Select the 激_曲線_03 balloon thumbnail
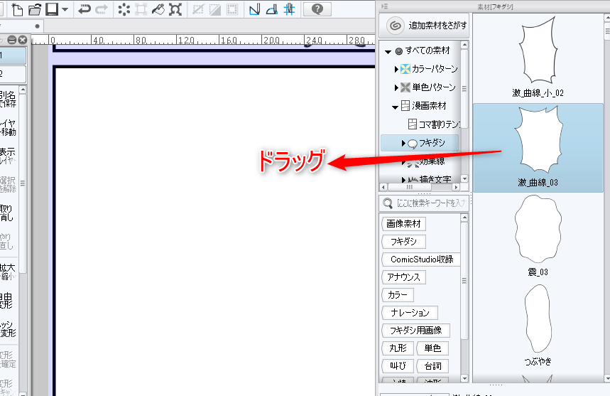Viewport: 610px width, 396px height. 538,148
